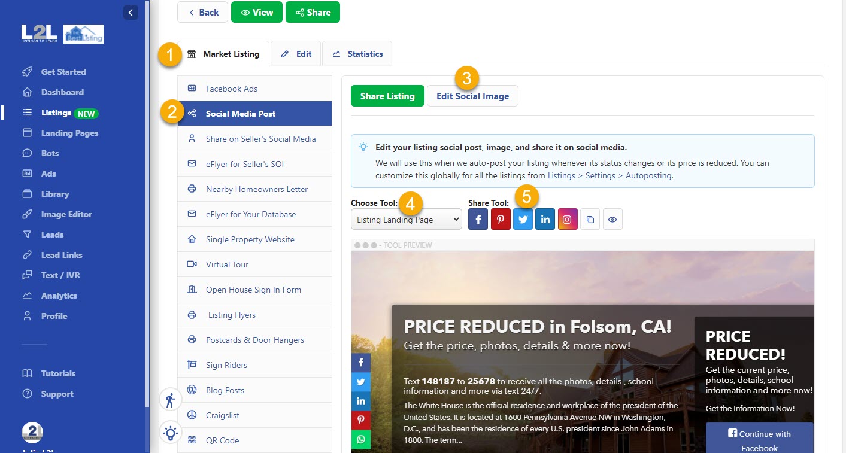Pin the listing to Pinterest
The image size is (846, 453).
pos(501,219)
